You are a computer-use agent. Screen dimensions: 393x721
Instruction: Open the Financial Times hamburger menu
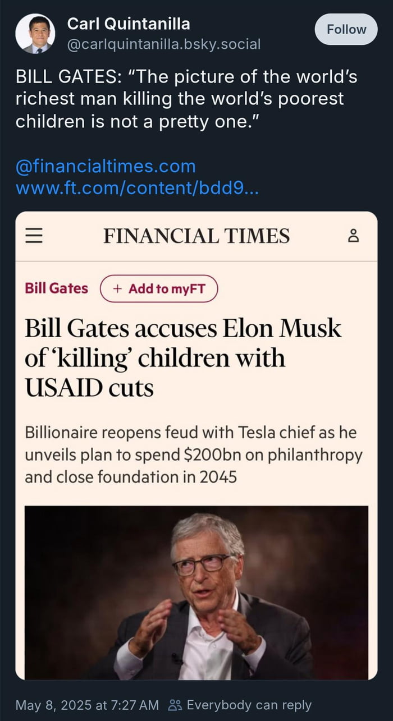coord(34,236)
